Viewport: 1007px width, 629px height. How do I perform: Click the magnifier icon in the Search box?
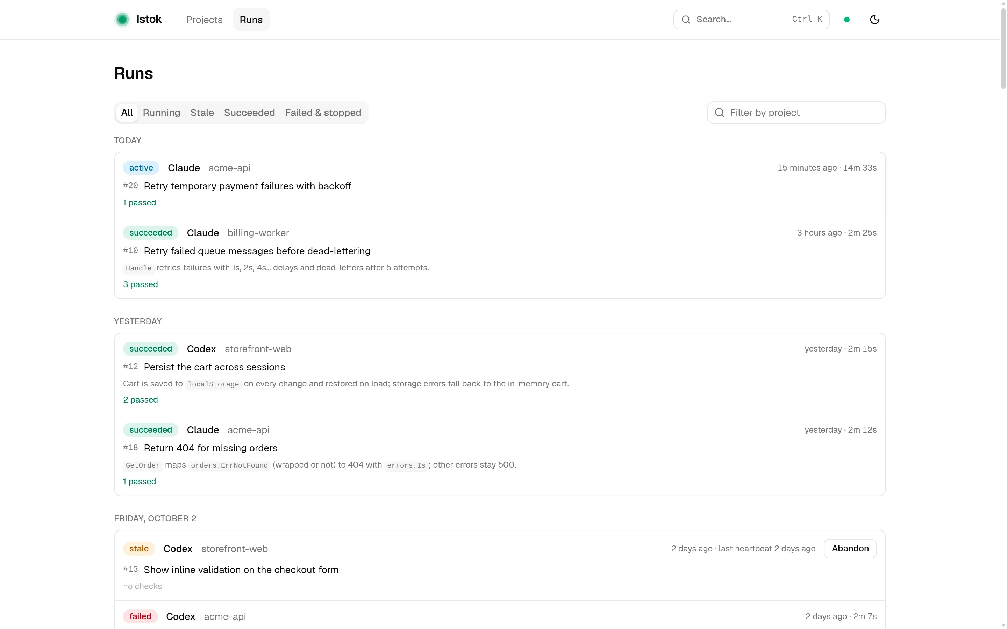coord(686,20)
